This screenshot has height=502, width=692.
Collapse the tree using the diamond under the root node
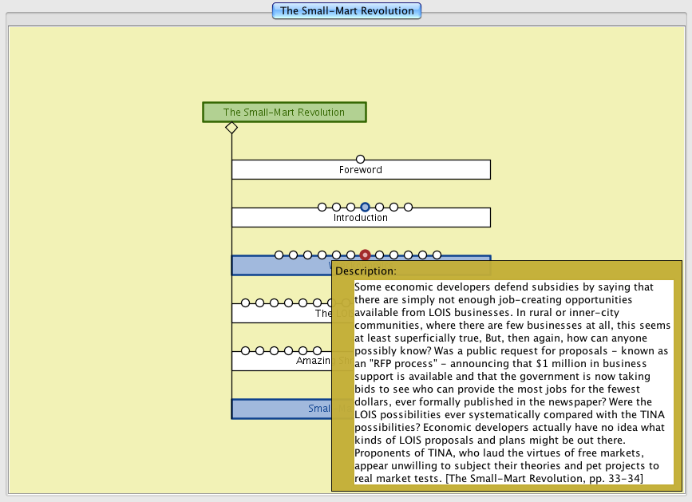click(231, 128)
